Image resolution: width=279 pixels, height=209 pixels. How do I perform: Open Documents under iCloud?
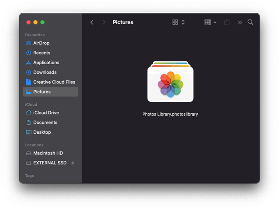[51, 122]
